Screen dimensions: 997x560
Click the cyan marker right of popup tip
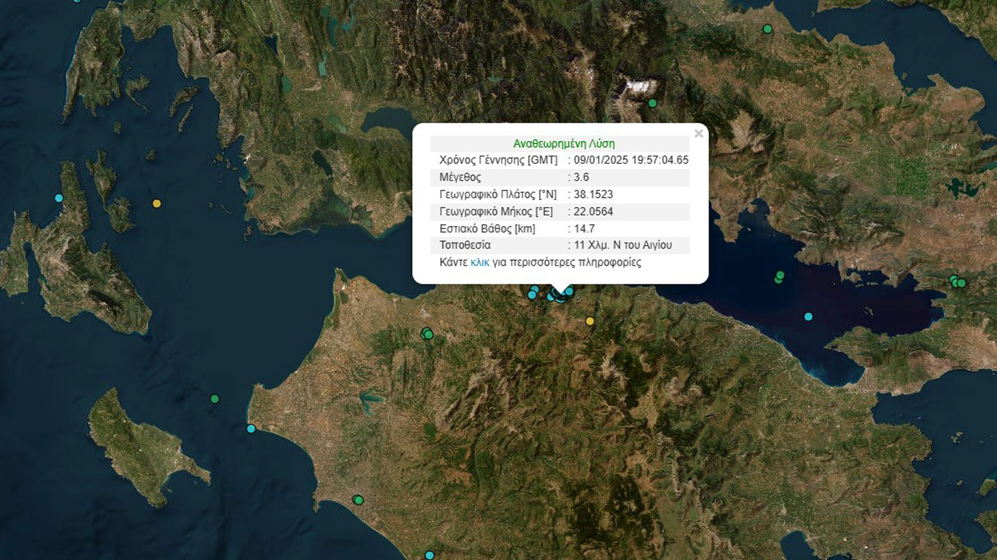click(570, 291)
